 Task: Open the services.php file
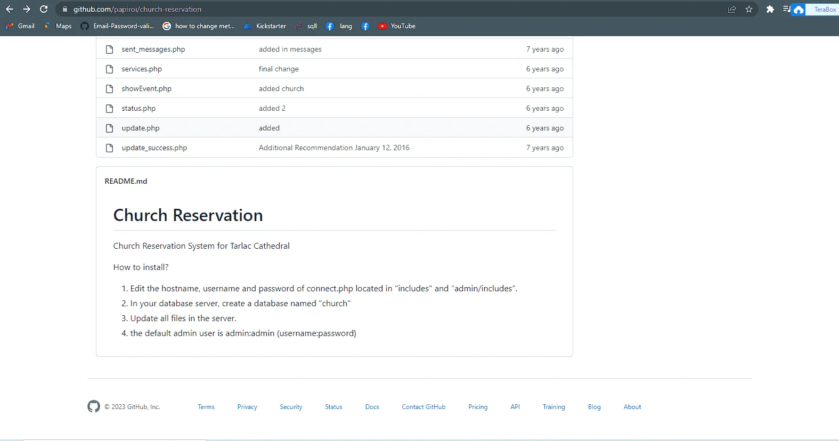[x=142, y=69]
